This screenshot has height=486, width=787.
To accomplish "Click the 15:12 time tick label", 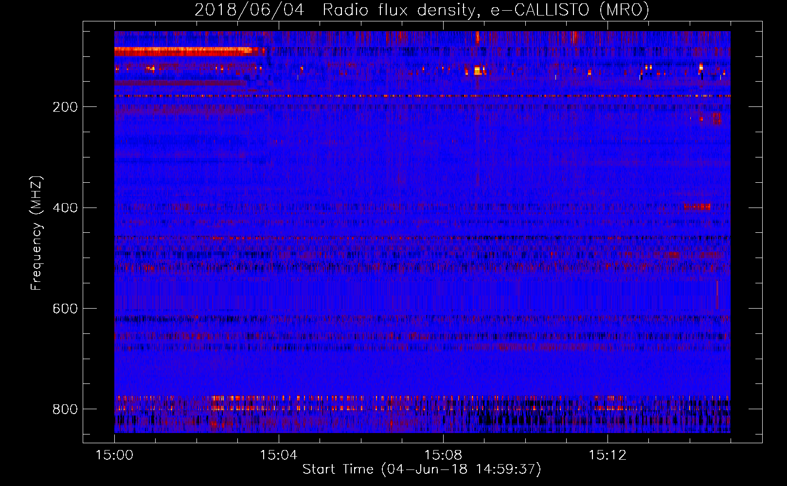I will click(608, 455).
